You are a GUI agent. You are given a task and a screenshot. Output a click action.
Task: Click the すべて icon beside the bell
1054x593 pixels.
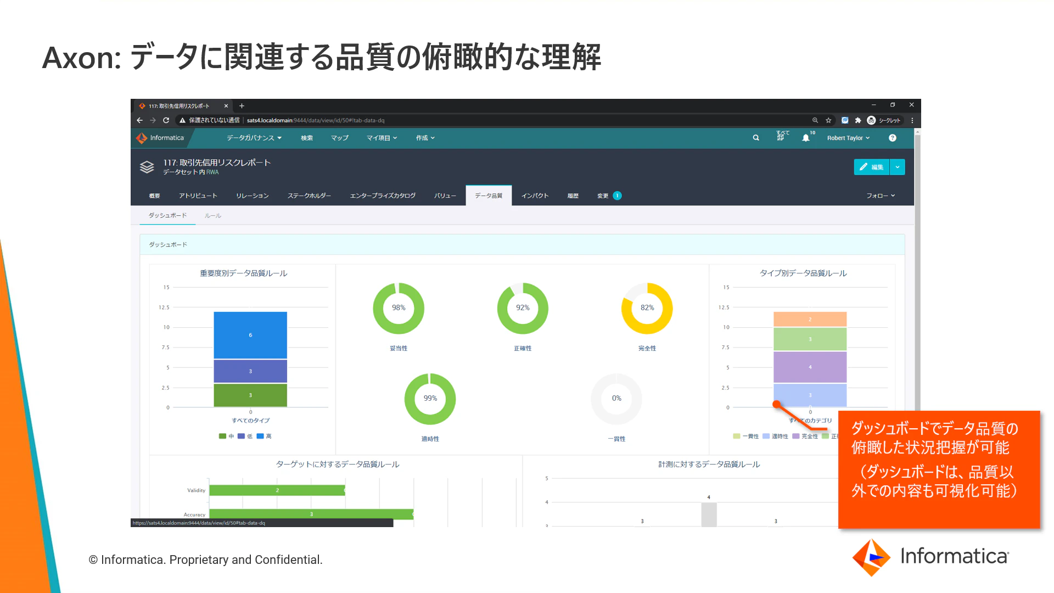[x=782, y=136]
